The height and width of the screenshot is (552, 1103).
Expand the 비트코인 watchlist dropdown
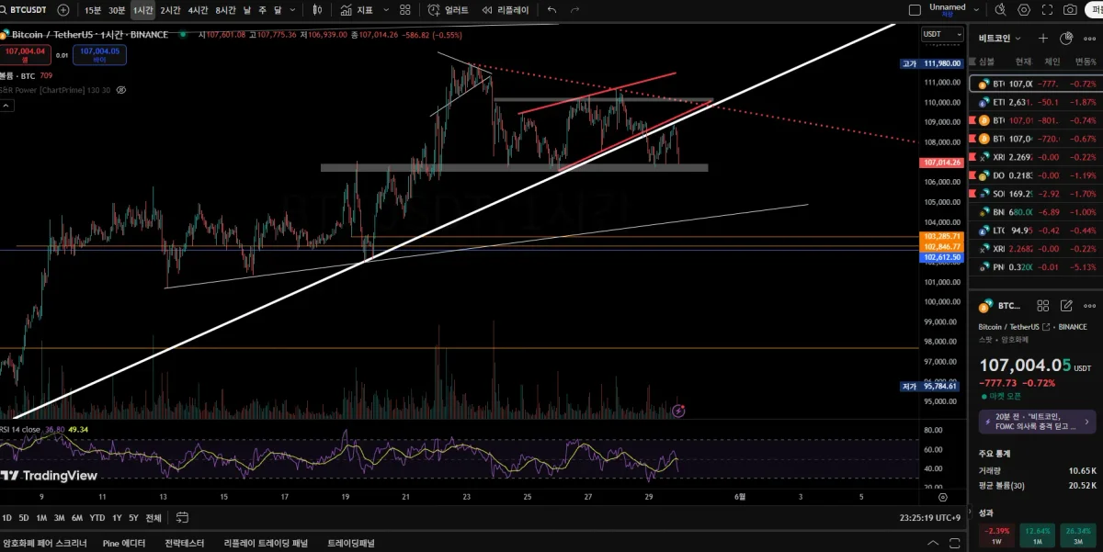point(999,39)
